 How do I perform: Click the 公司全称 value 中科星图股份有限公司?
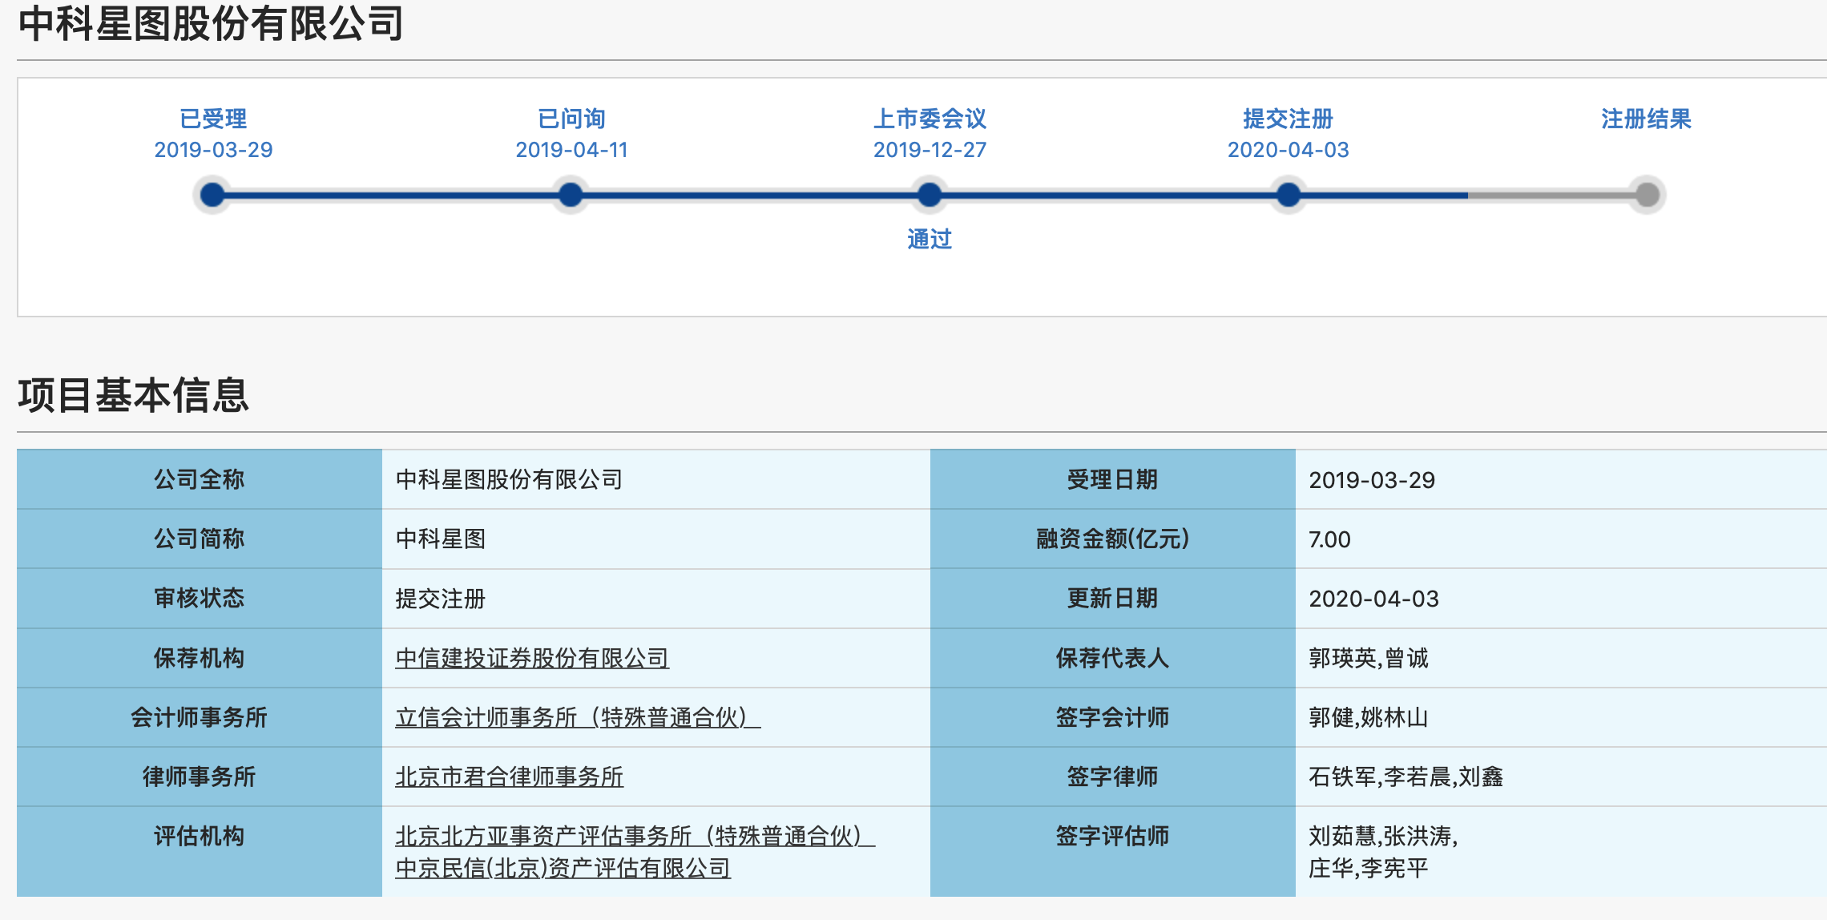coord(509,479)
